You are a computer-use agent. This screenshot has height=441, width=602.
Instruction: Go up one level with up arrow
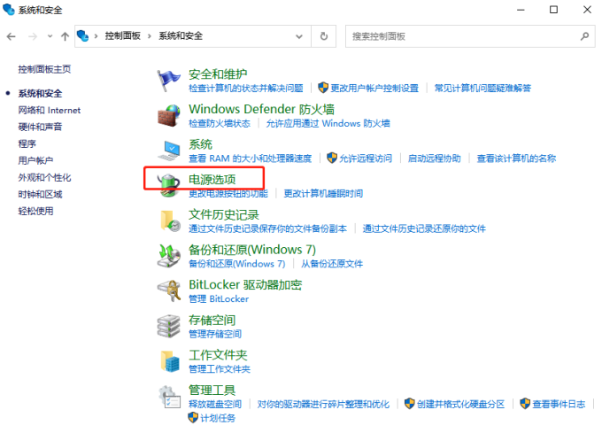pos(65,36)
